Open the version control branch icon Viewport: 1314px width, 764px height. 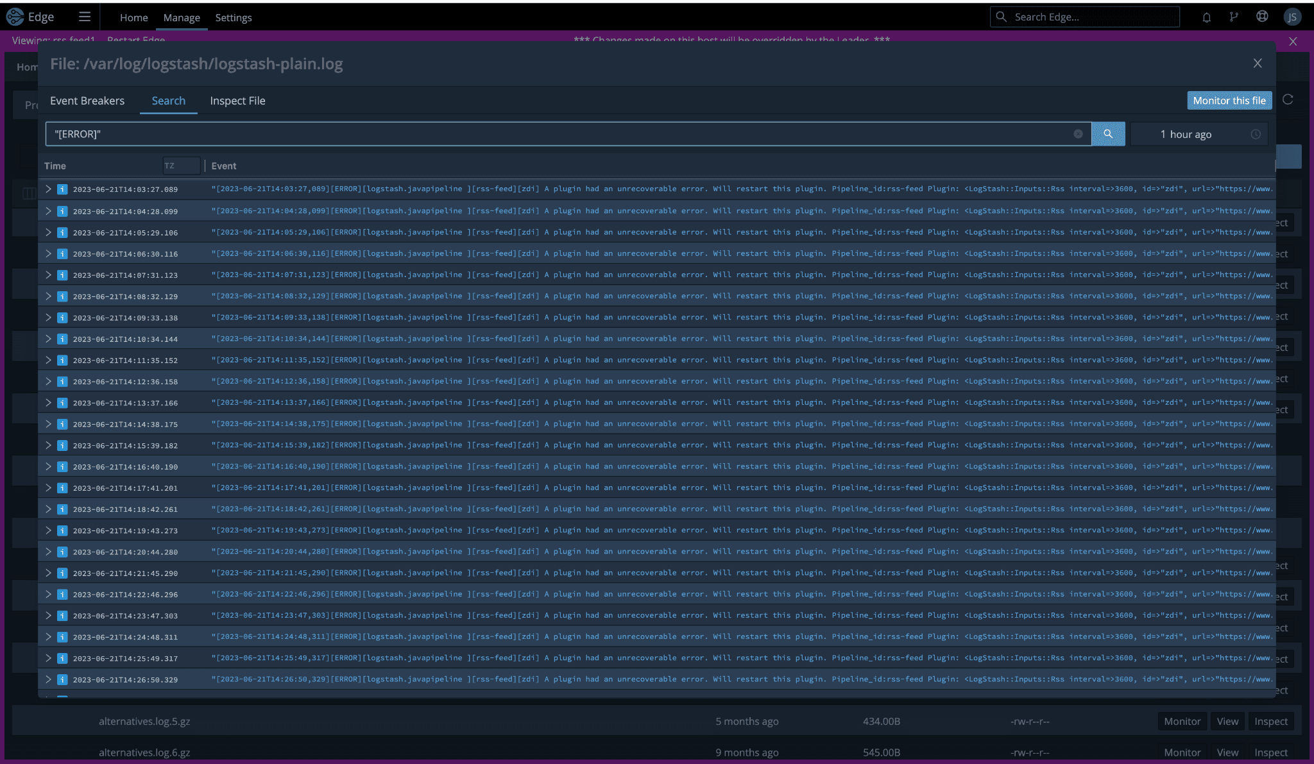1234,17
